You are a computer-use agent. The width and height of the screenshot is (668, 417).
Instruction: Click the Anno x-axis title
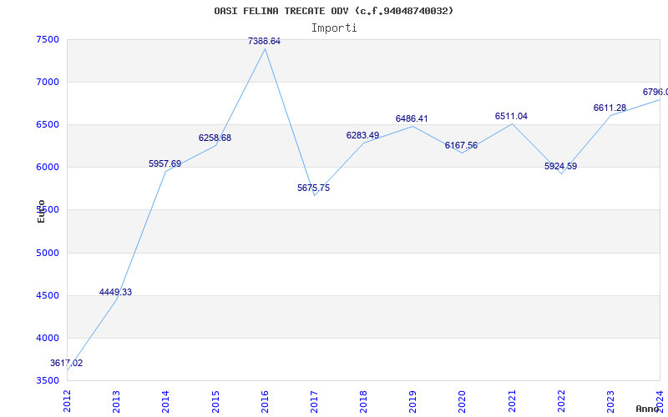click(x=648, y=409)
